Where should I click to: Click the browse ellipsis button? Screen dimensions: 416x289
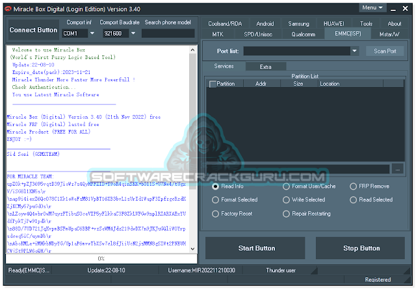coord(397,169)
